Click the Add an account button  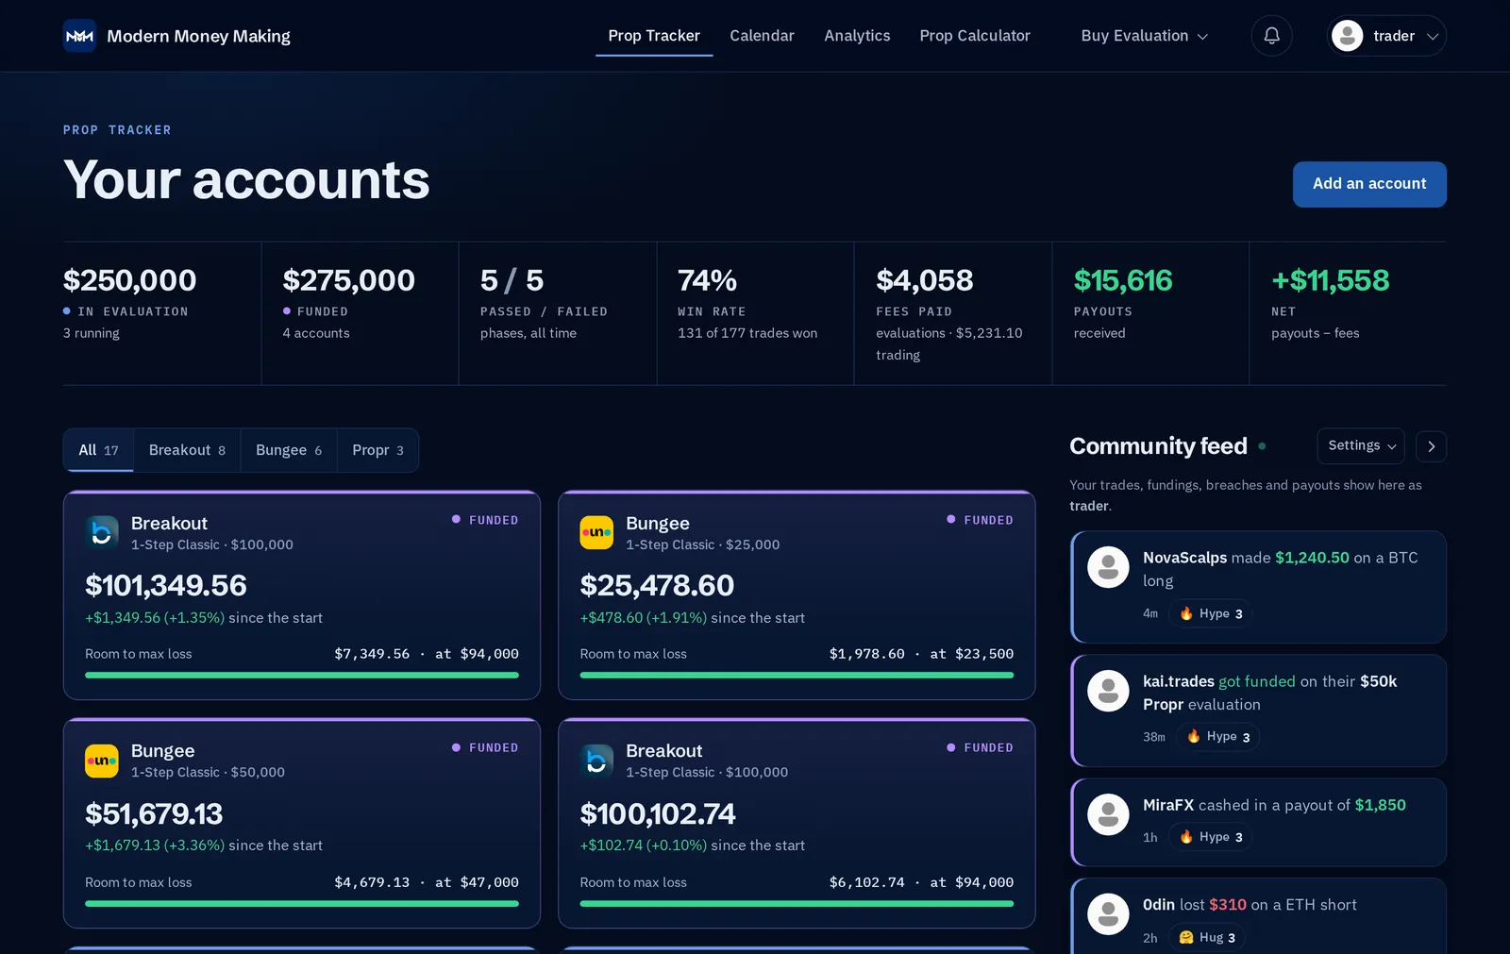pos(1369,184)
